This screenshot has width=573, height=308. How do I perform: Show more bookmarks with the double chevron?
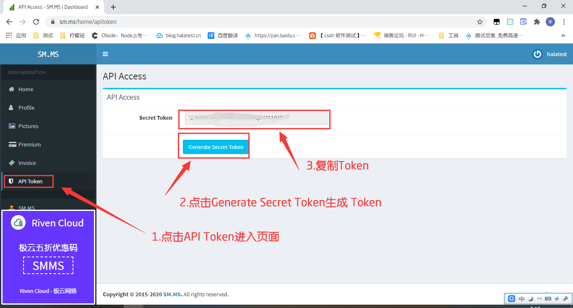(x=563, y=36)
